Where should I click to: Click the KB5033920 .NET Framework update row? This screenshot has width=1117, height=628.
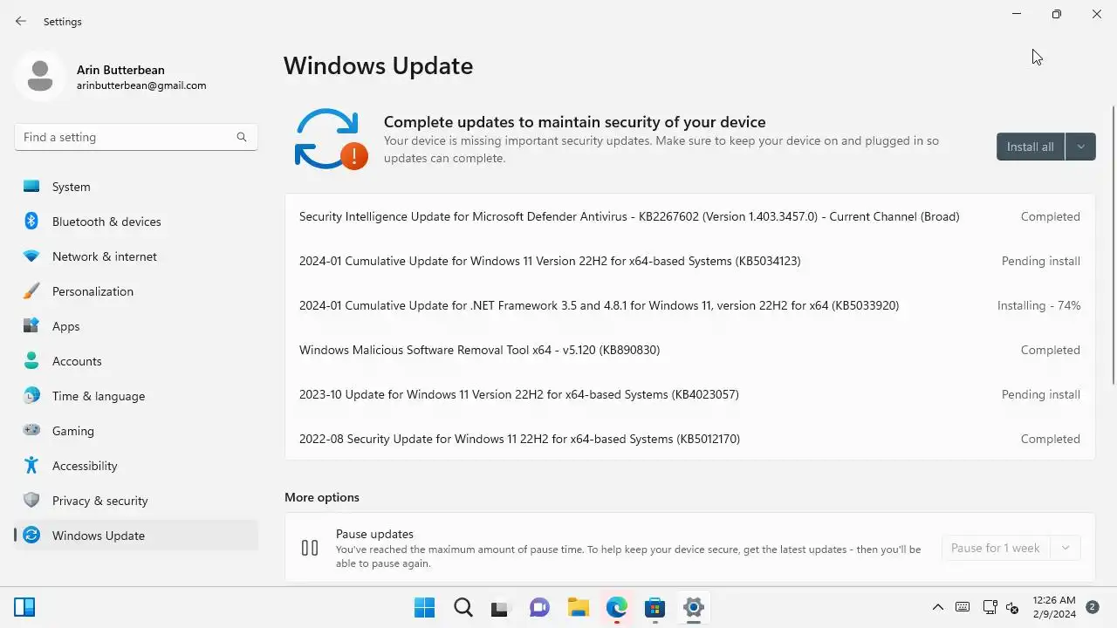[689, 305]
